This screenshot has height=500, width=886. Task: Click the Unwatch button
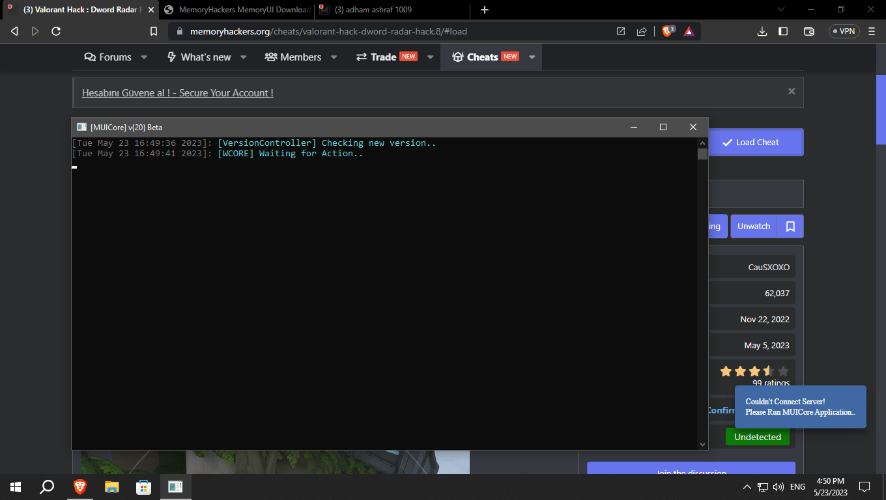pyautogui.click(x=754, y=227)
